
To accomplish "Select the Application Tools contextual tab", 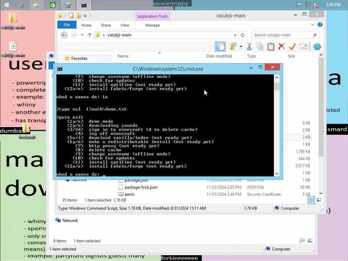I will [x=153, y=16].
